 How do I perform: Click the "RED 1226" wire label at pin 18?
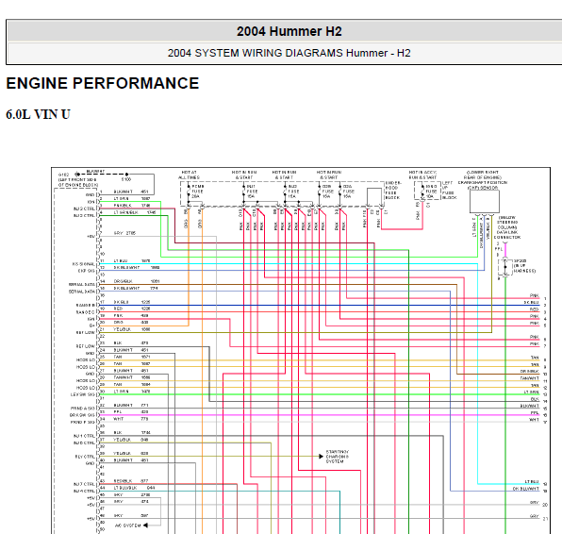[132, 309]
